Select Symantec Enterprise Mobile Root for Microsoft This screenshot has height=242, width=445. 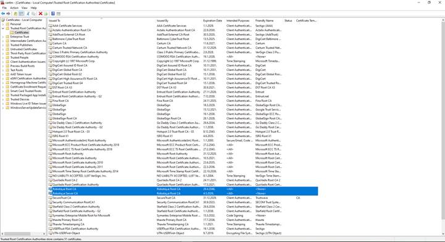coord(183,215)
